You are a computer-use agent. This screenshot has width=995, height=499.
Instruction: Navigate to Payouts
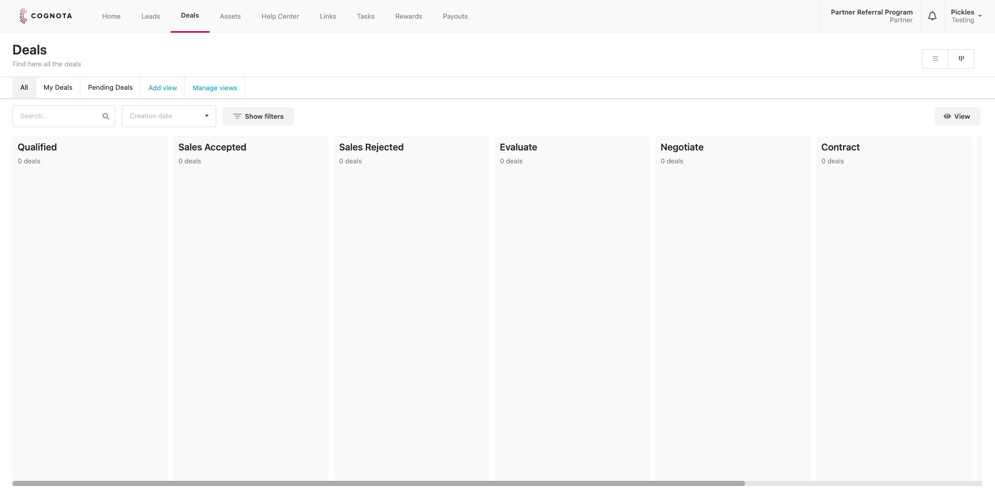[455, 17]
